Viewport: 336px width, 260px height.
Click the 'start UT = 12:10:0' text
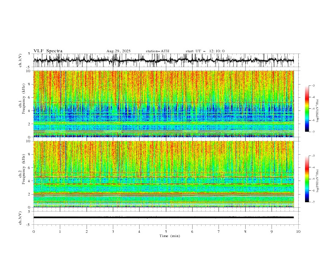point(205,51)
